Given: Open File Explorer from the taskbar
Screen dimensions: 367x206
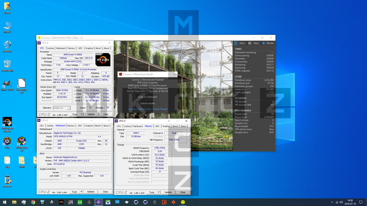Looking at the screenshot, I should (x=14, y=202).
